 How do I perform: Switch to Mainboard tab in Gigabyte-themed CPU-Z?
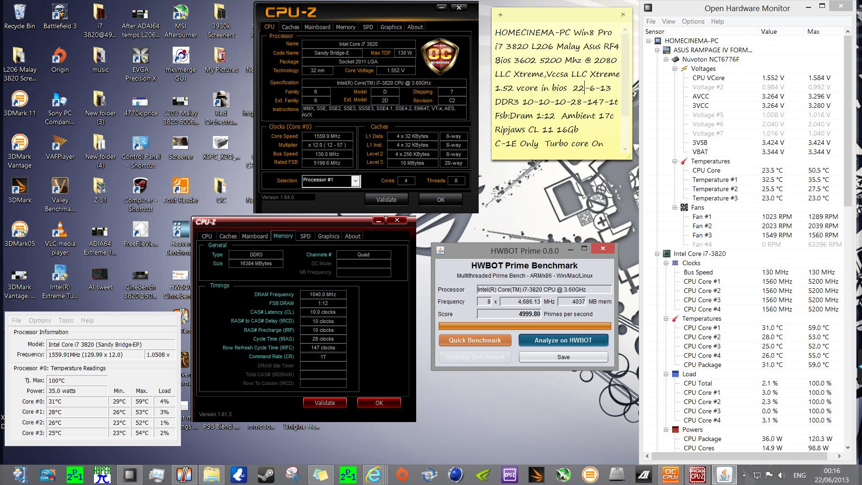tap(317, 27)
